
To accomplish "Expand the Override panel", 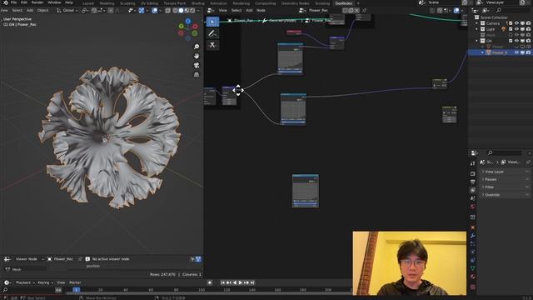I will coord(505,195).
